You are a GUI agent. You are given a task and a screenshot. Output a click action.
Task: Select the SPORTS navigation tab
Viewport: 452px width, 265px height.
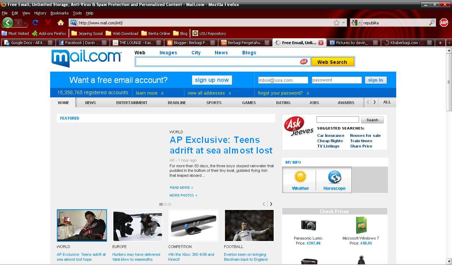coord(214,103)
